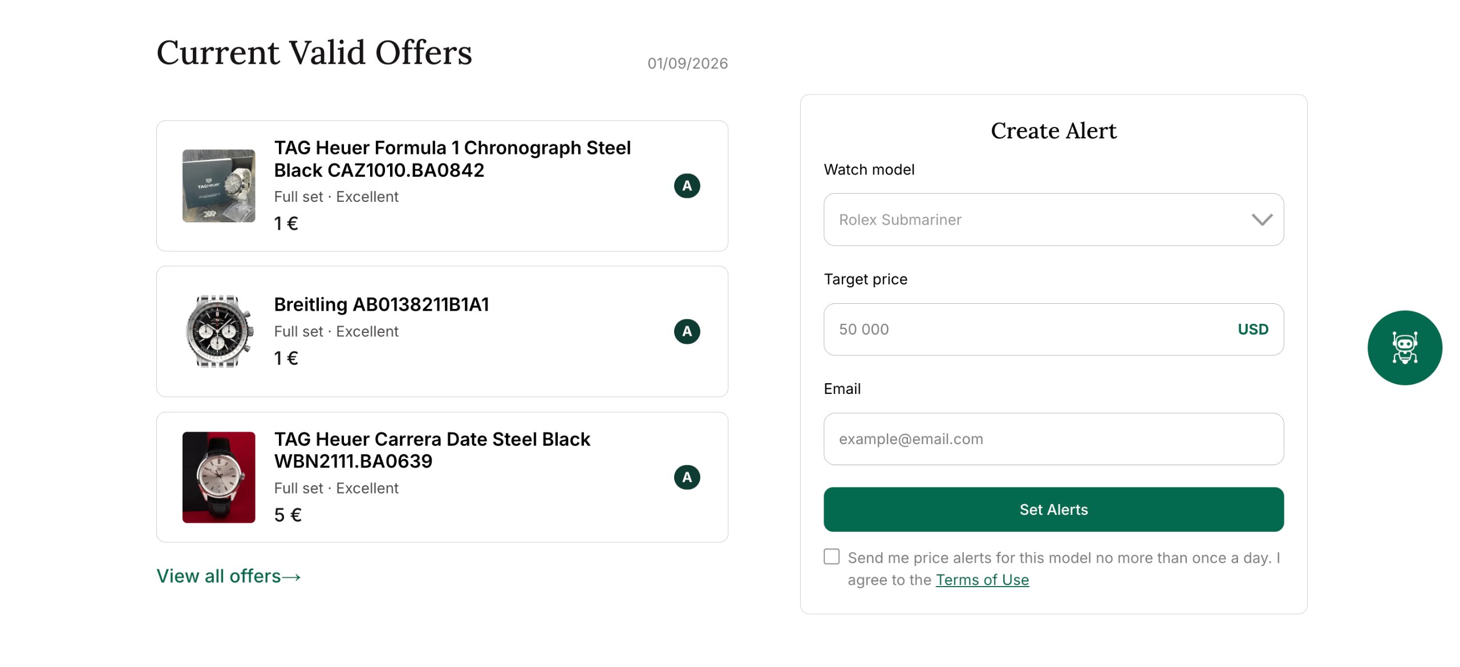Click the Create Alert heading

click(x=1053, y=131)
